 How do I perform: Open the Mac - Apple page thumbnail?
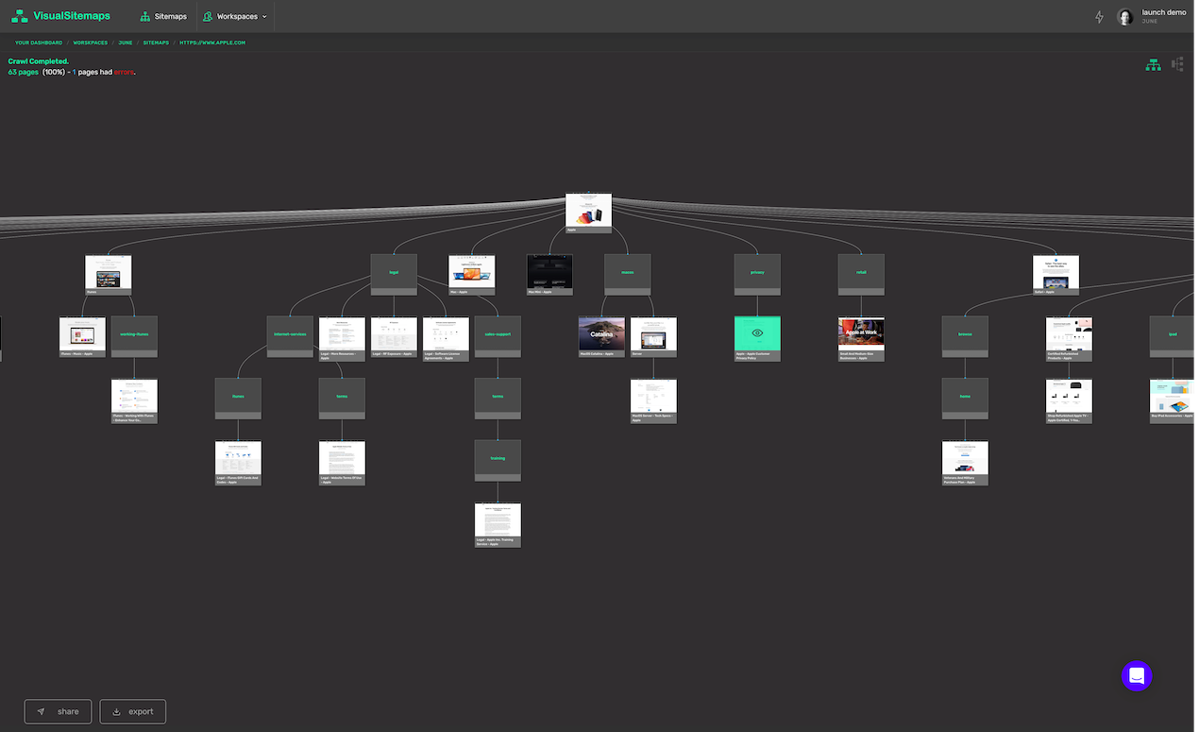[x=472, y=275]
